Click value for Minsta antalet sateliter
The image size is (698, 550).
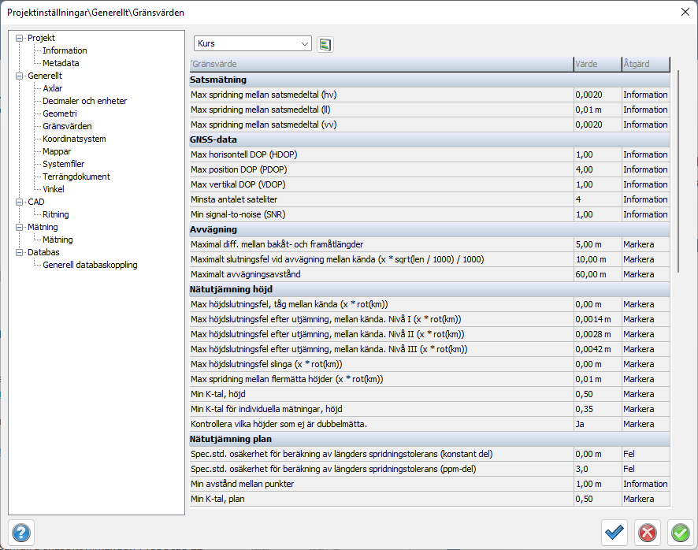click(x=596, y=199)
